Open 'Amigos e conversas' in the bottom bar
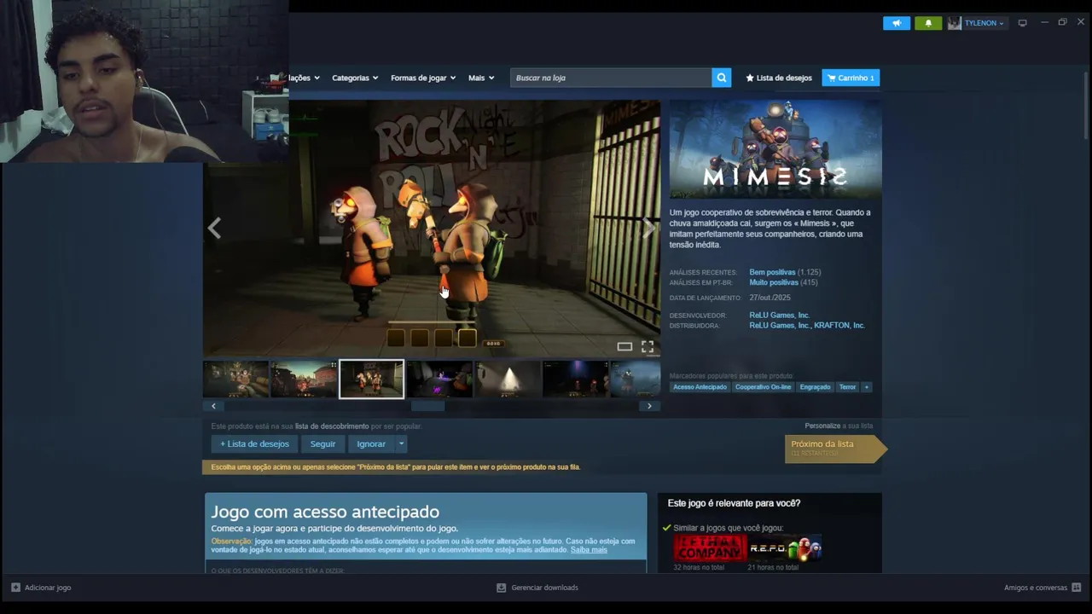1092x614 pixels. (x=1043, y=588)
